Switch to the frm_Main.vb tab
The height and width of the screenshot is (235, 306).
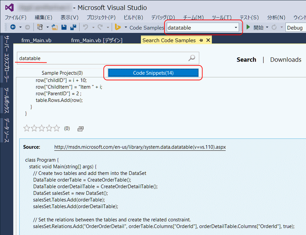[36, 40]
